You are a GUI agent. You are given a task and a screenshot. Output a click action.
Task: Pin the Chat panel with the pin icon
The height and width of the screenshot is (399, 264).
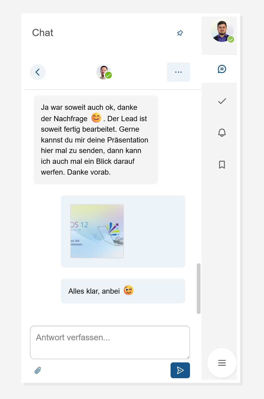pos(180,33)
